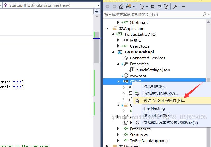Expand the UserDto.cs node
Image resolution: width=211 pixels, height=147 pixels.
tap(118, 46)
